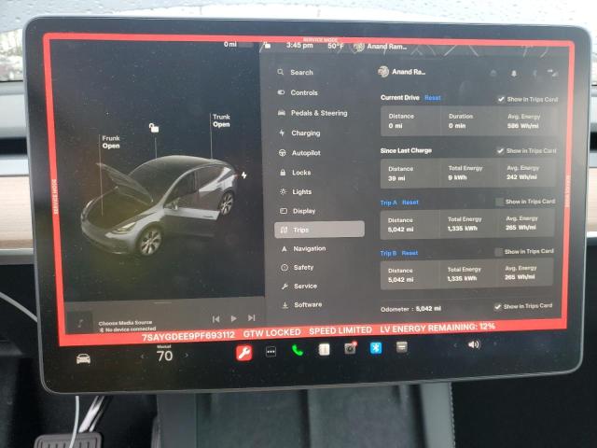Tap the VIN 7SAYGDEE9PF693112 text

(x=188, y=336)
